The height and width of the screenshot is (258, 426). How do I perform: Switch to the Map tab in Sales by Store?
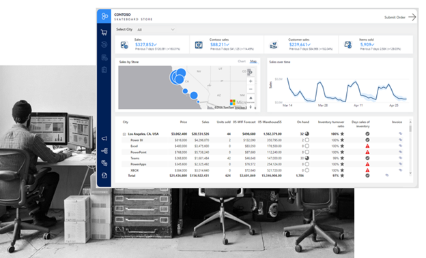pyautogui.click(x=253, y=61)
